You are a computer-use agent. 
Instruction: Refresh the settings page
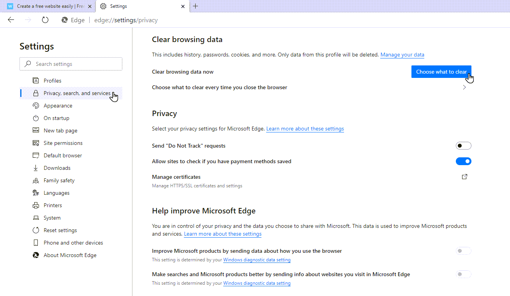[x=45, y=20]
